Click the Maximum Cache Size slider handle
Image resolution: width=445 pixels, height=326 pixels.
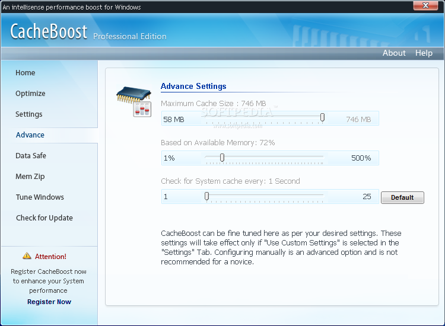click(x=322, y=117)
